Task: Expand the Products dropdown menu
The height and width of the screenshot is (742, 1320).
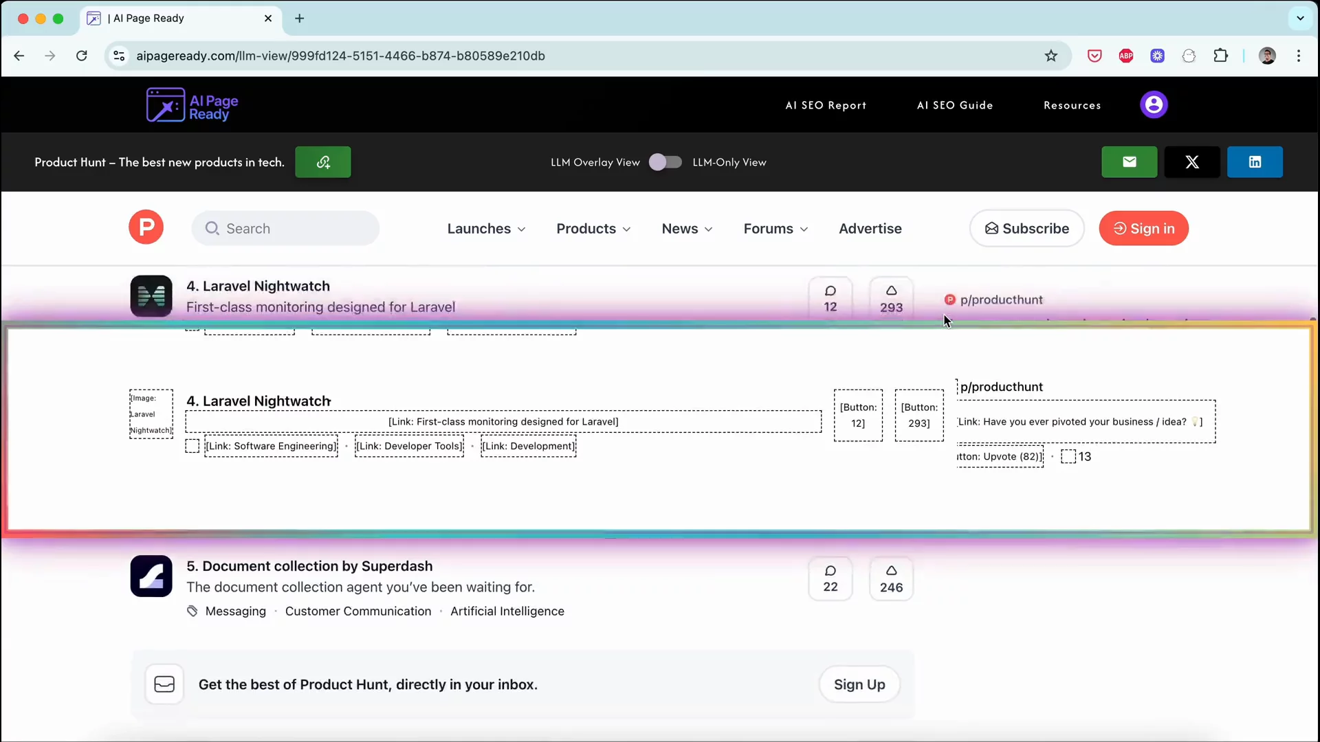Action: 593,229
